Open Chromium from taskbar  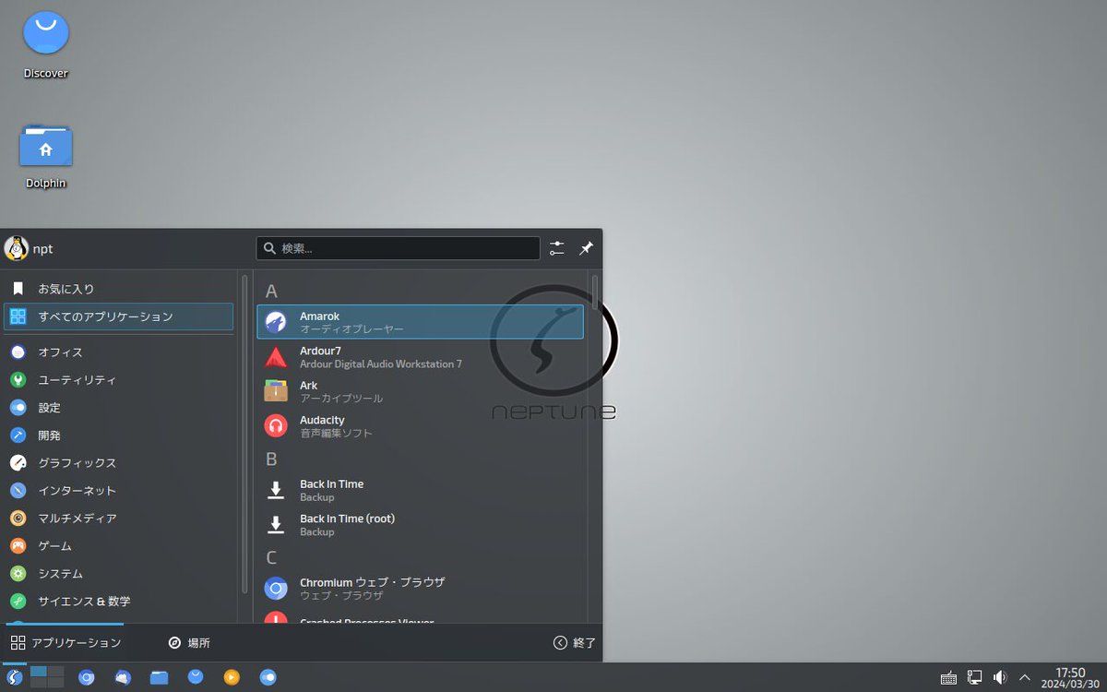pos(87,677)
